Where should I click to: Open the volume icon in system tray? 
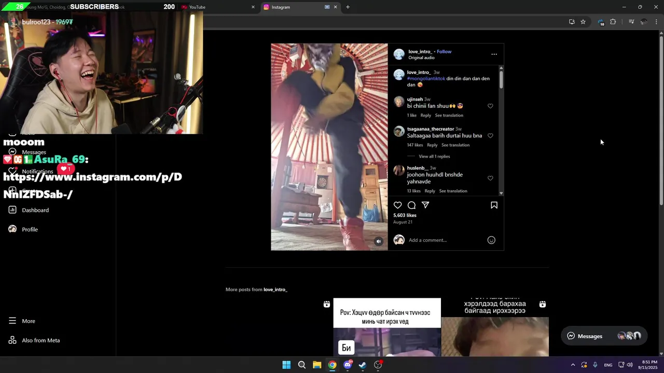(x=630, y=365)
